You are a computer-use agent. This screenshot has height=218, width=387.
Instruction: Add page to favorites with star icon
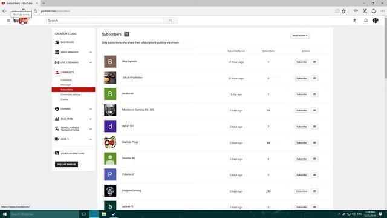click(x=343, y=11)
